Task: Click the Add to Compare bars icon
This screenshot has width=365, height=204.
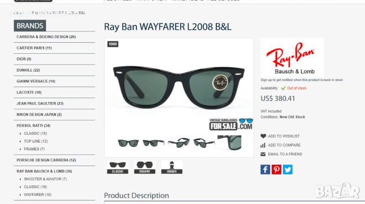Action: pos(263,145)
